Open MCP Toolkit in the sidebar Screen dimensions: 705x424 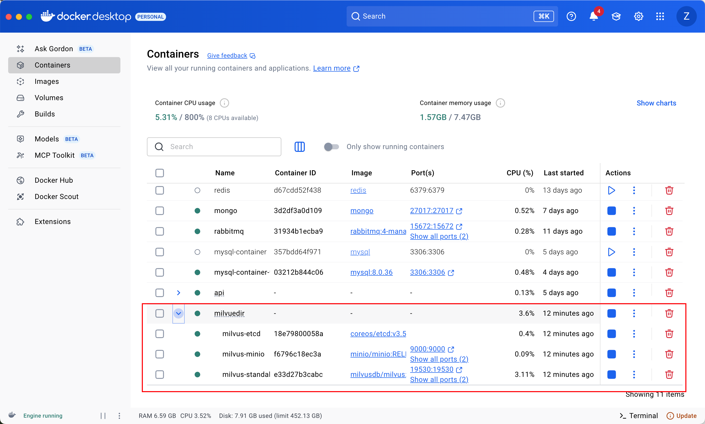[x=64, y=155]
